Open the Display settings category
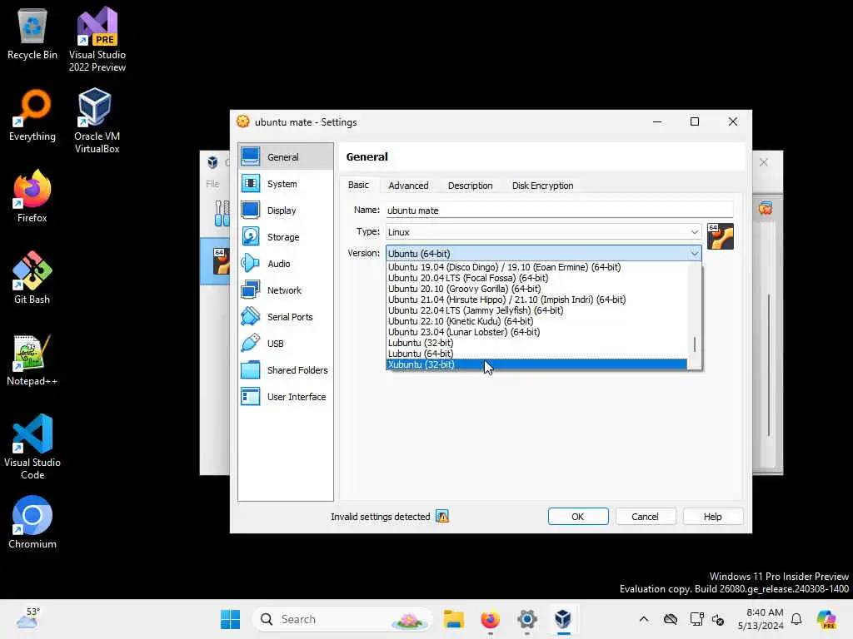Screen dimensions: 853x639 point(286,211)
